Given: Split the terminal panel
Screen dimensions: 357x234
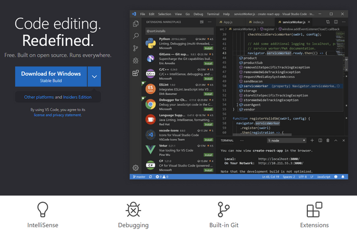Looking at the screenshot, I should pyautogui.click(x=320, y=140).
